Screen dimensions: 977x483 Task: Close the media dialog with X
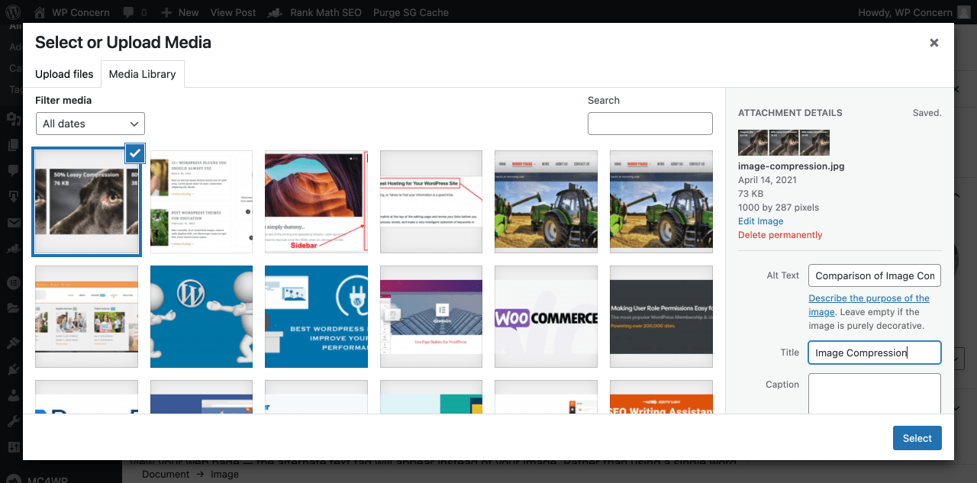click(934, 43)
